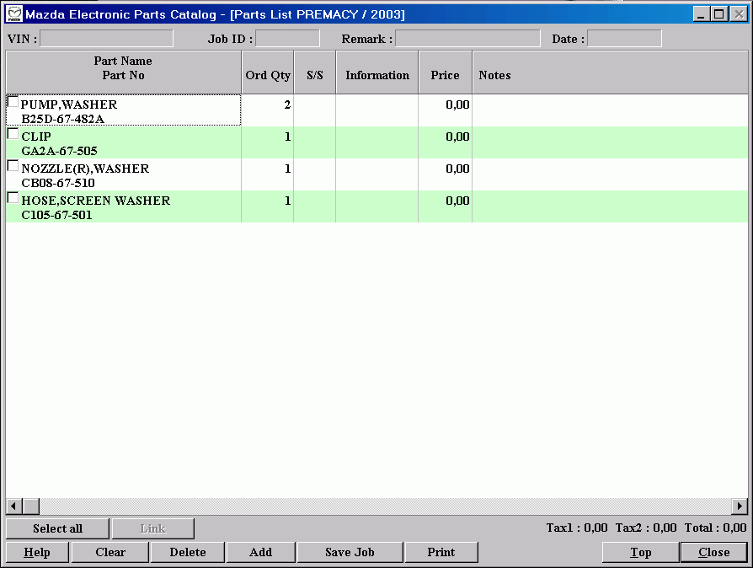
Task: Focus the VIN input field
Action: [107, 39]
